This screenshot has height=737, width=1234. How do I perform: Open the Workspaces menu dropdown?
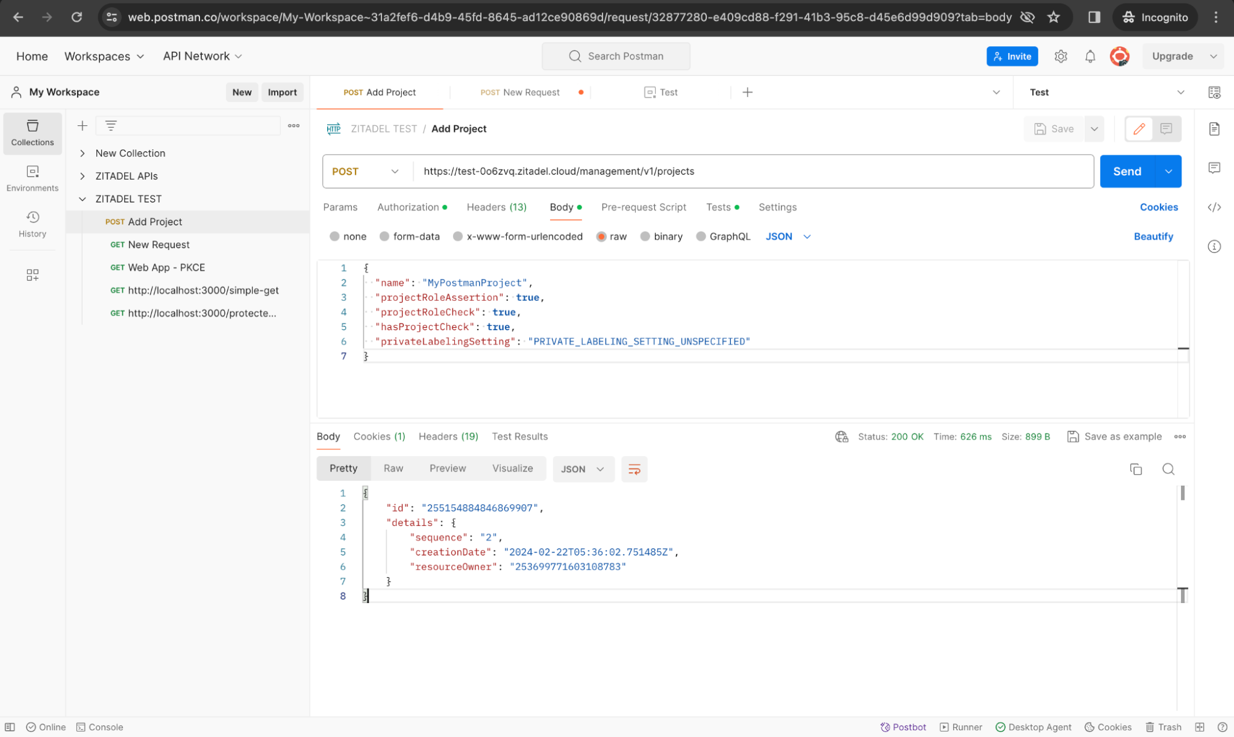click(x=104, y=56)
